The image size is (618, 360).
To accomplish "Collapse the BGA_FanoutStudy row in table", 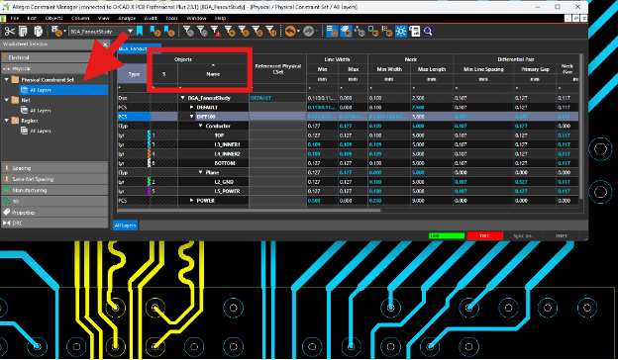I will point(183,98).
